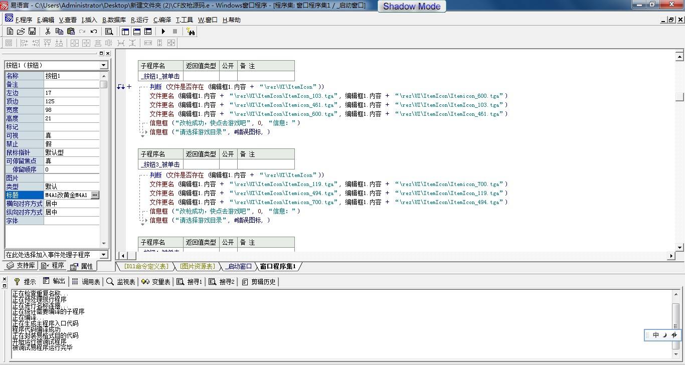Open the 按钮1 component selector dropdown
Viewport: 685px width, 365px height.
[x=104, y=65]
